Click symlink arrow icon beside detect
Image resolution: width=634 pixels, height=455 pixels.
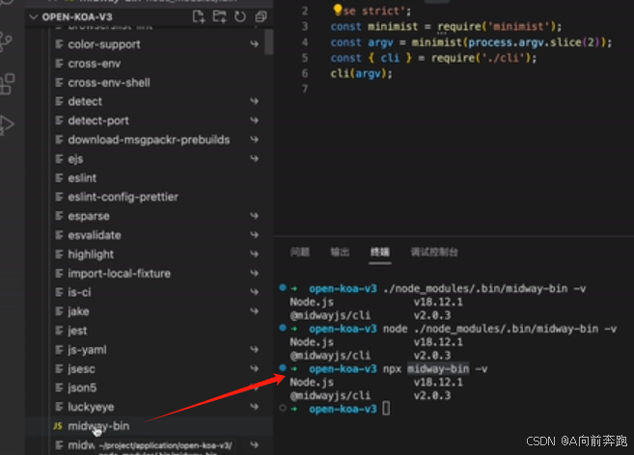254,100
